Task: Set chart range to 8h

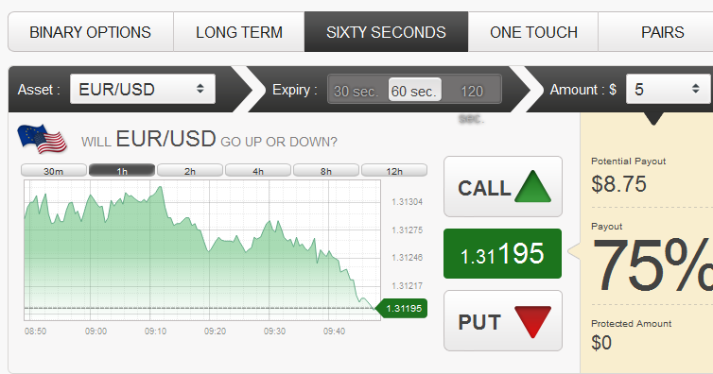Action: (326, 171)
